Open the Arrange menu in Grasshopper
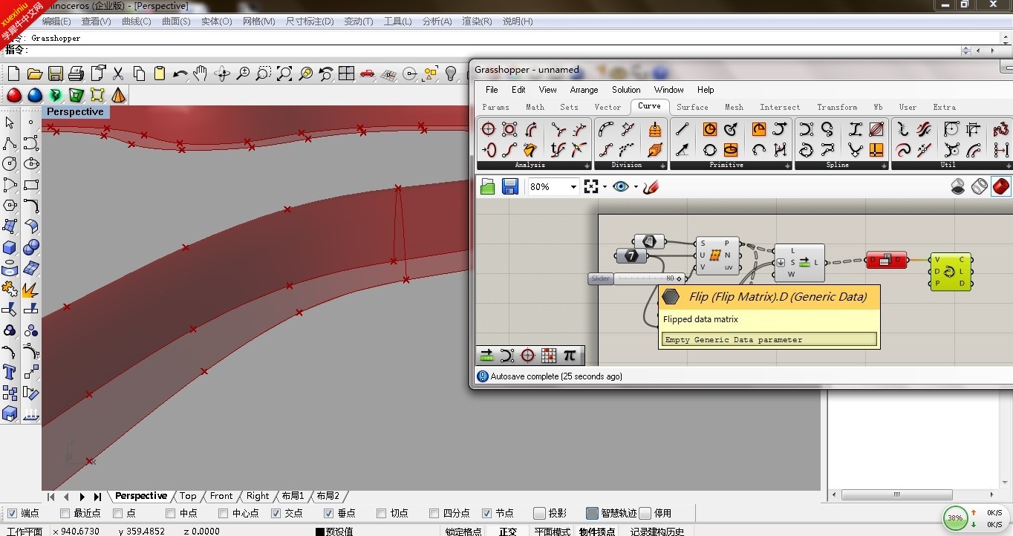 pyautogui.click(x=584, y=90)
